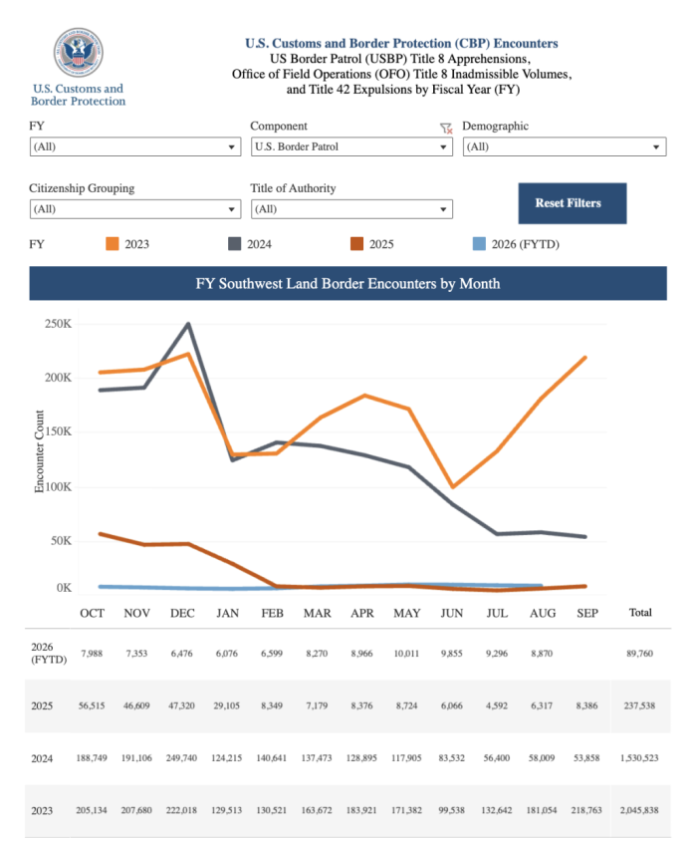Click the 53,858 cell for September 2024
Screen dimensions: 693x841
586,758
